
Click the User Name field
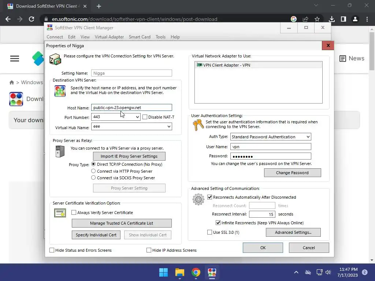pos(271,147)
